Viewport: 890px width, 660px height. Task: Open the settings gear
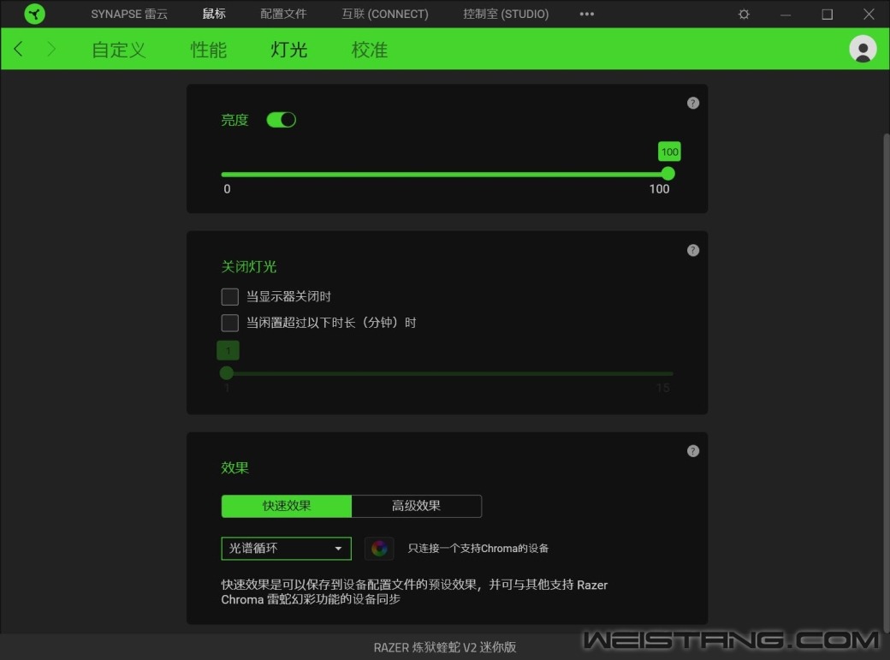[744, 15]
